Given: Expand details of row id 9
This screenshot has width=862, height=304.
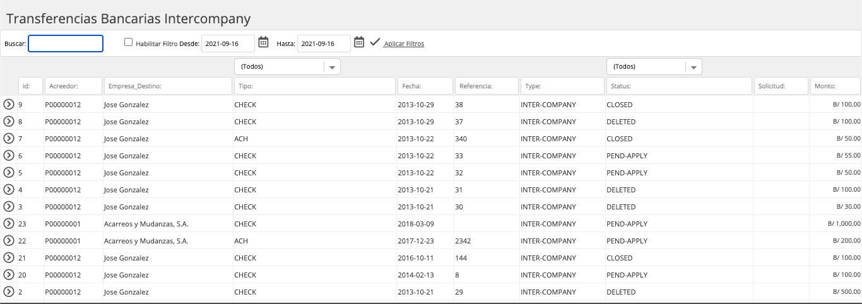Looking at the screenshot, I should coord(9,104).
